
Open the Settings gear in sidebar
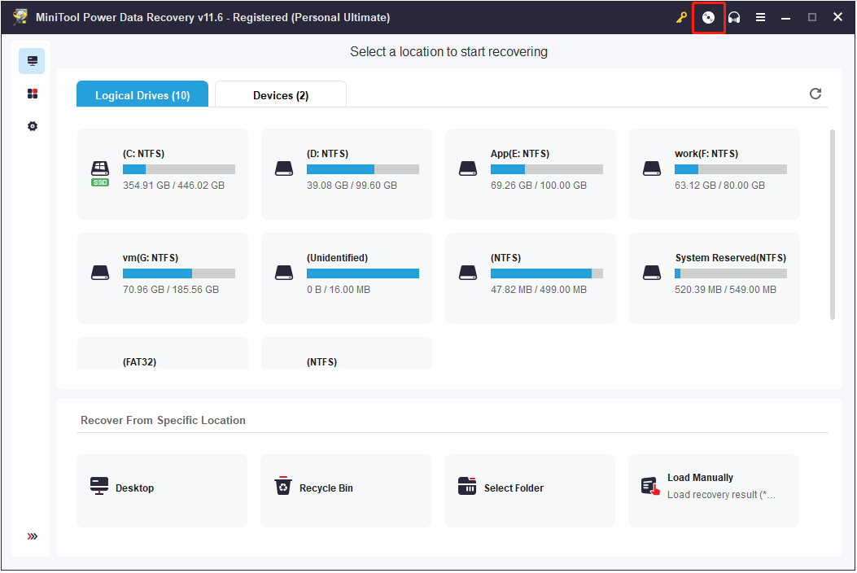coord(33,126)
